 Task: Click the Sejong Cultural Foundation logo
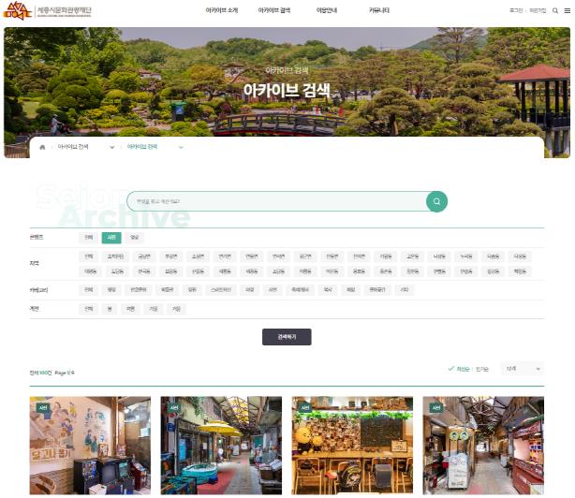[x=47, y=10]
